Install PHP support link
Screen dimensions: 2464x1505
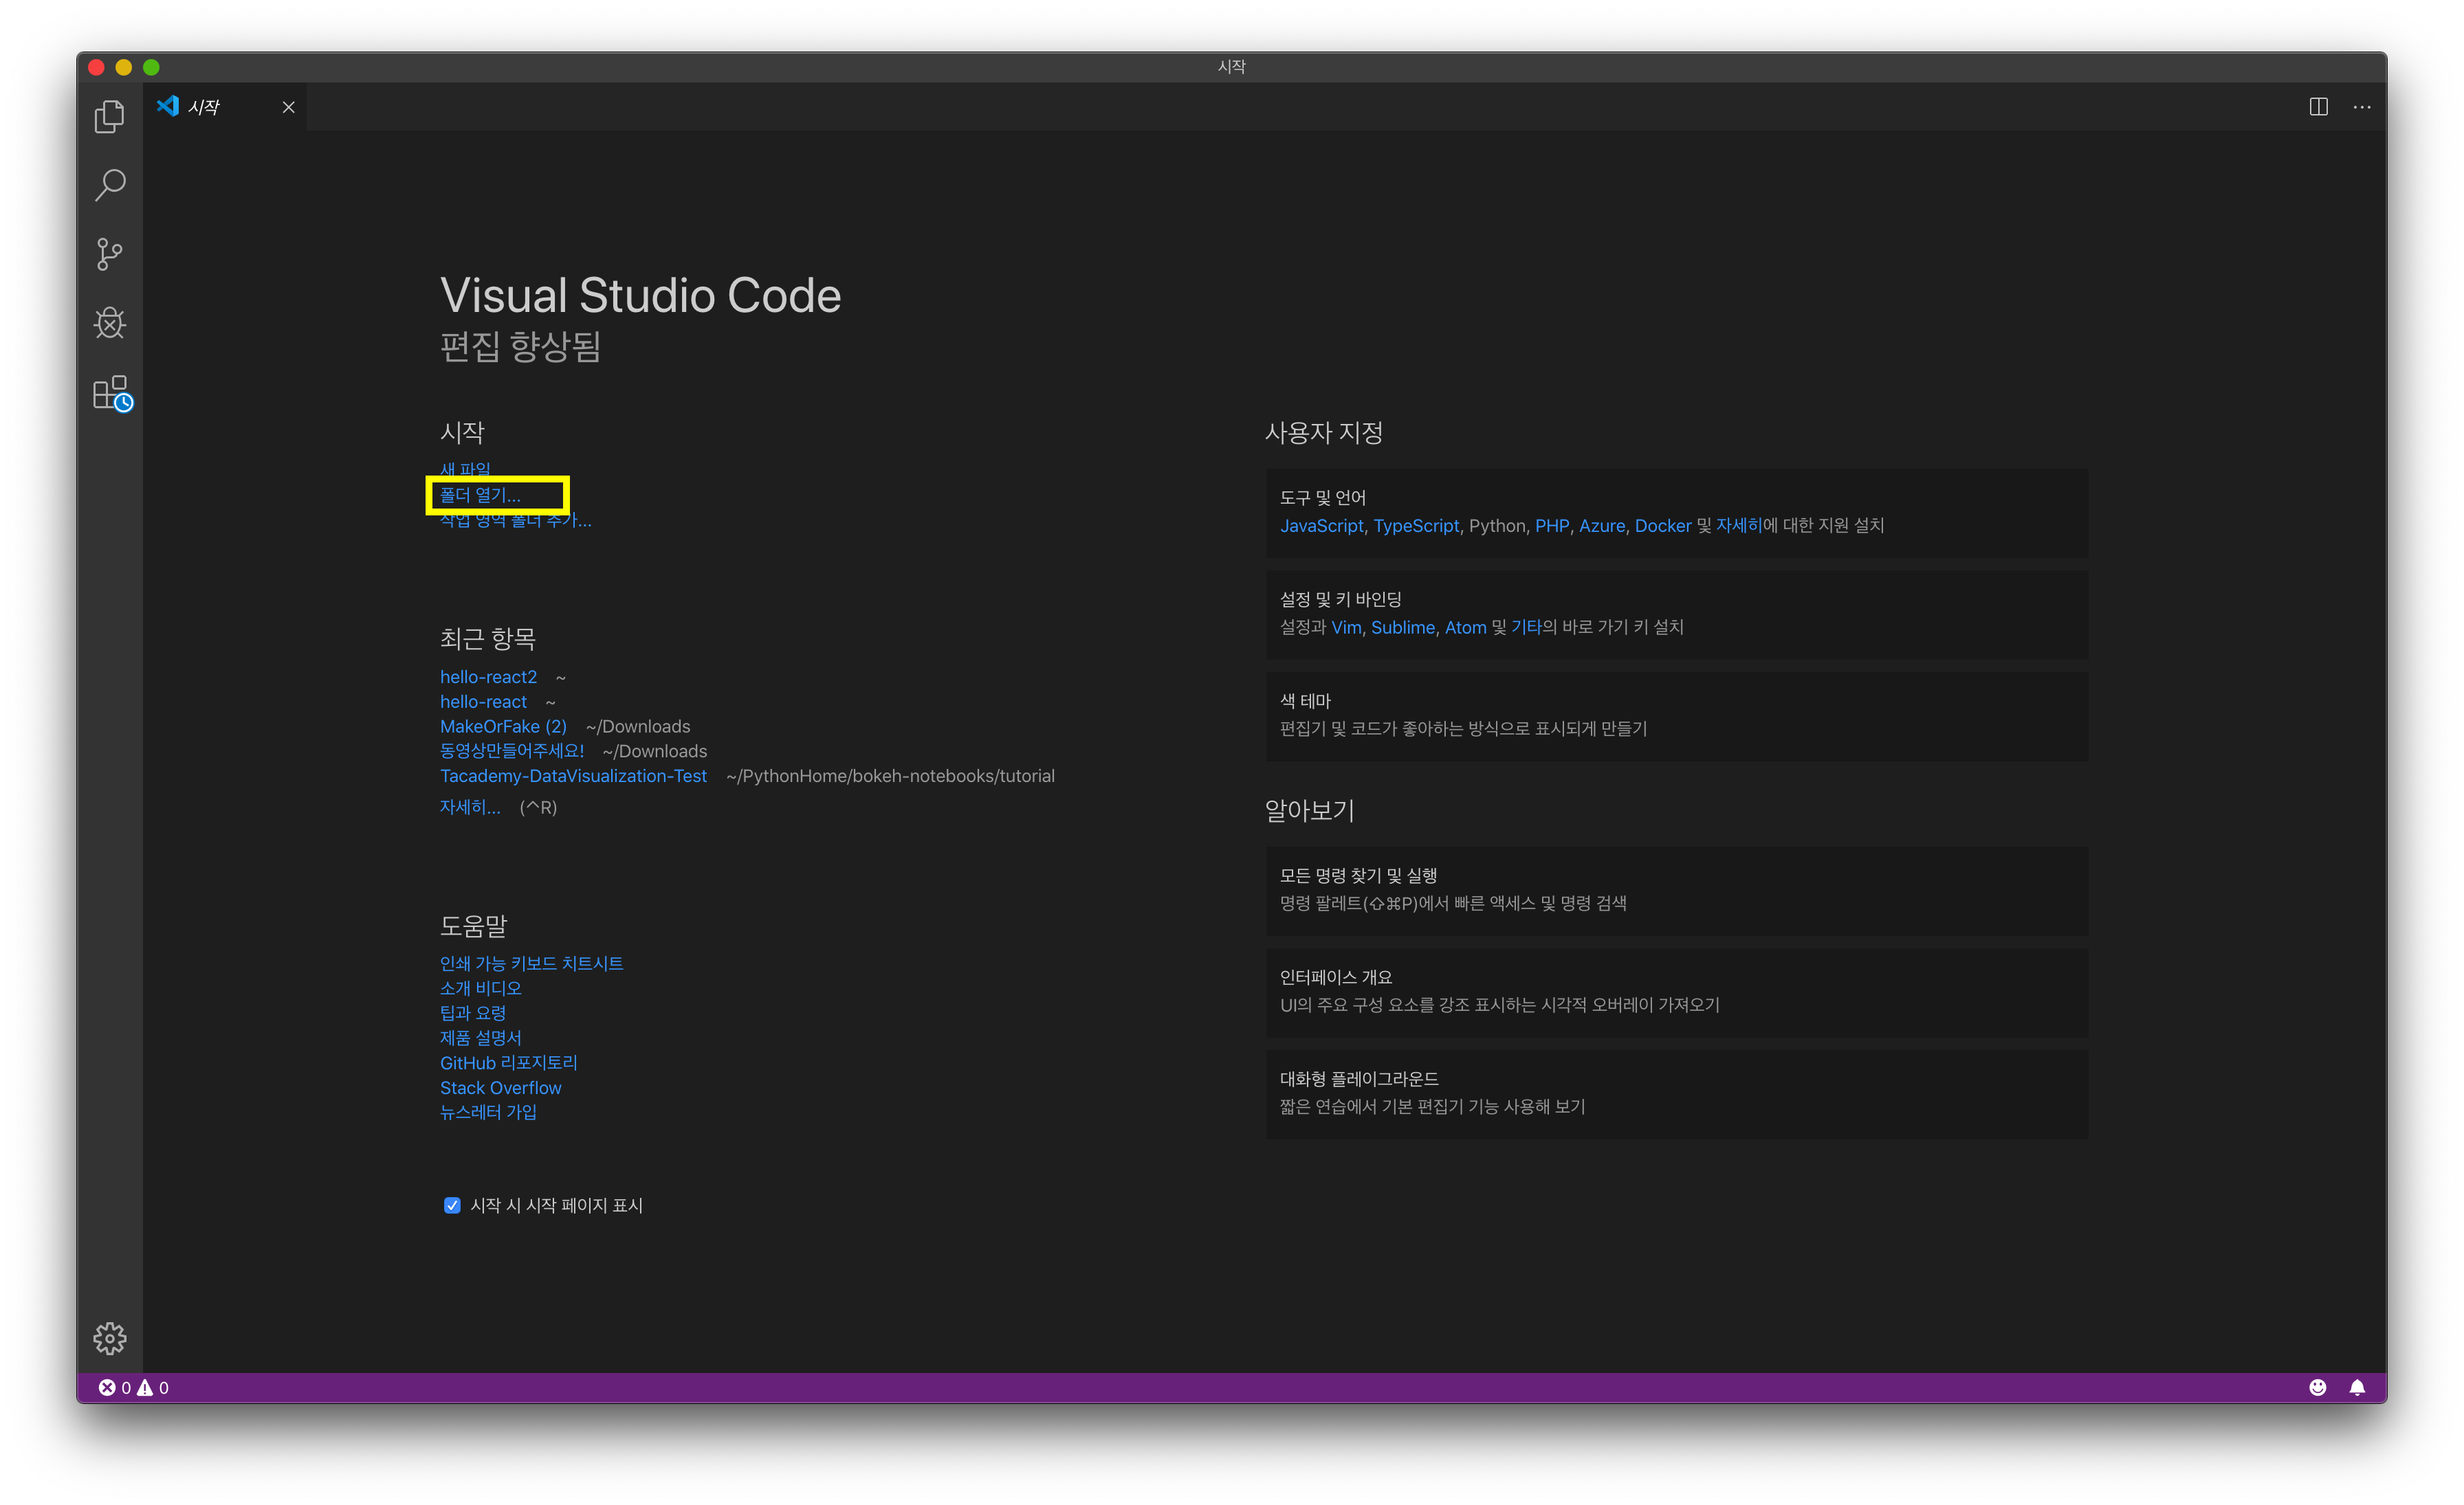[x=1552, y=526]
